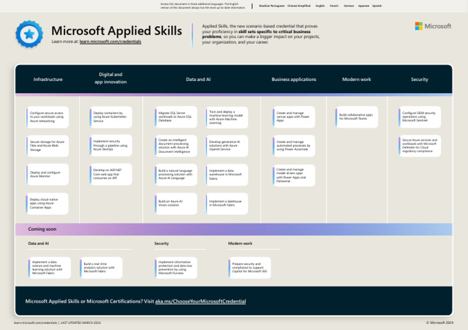Click the bold 'skill sets specific to critical business' text

coord(274,32)
